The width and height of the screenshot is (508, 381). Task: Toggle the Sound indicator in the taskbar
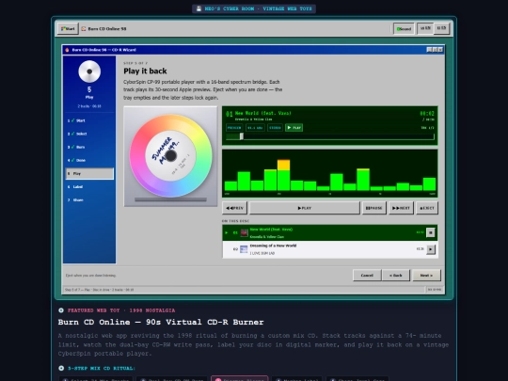click(404, 29)
